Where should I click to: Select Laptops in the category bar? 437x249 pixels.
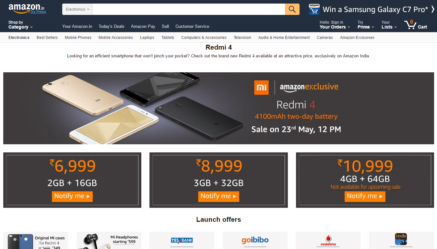tap(147, 38)
